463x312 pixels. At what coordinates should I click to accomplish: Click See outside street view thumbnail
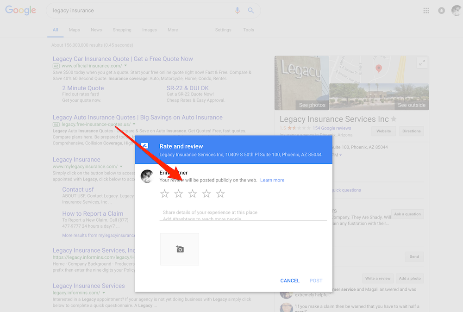(379, 97)
